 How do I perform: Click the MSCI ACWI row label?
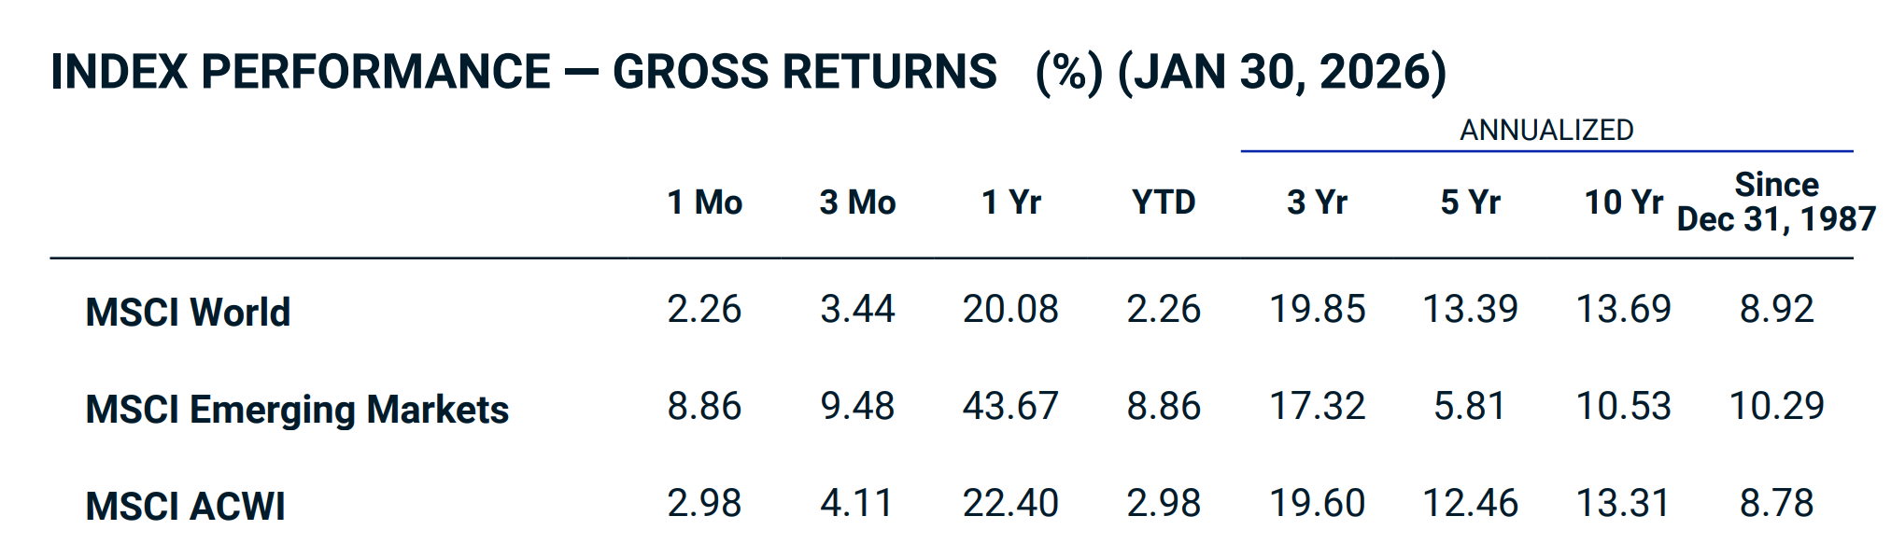click(x=185, y=506)
